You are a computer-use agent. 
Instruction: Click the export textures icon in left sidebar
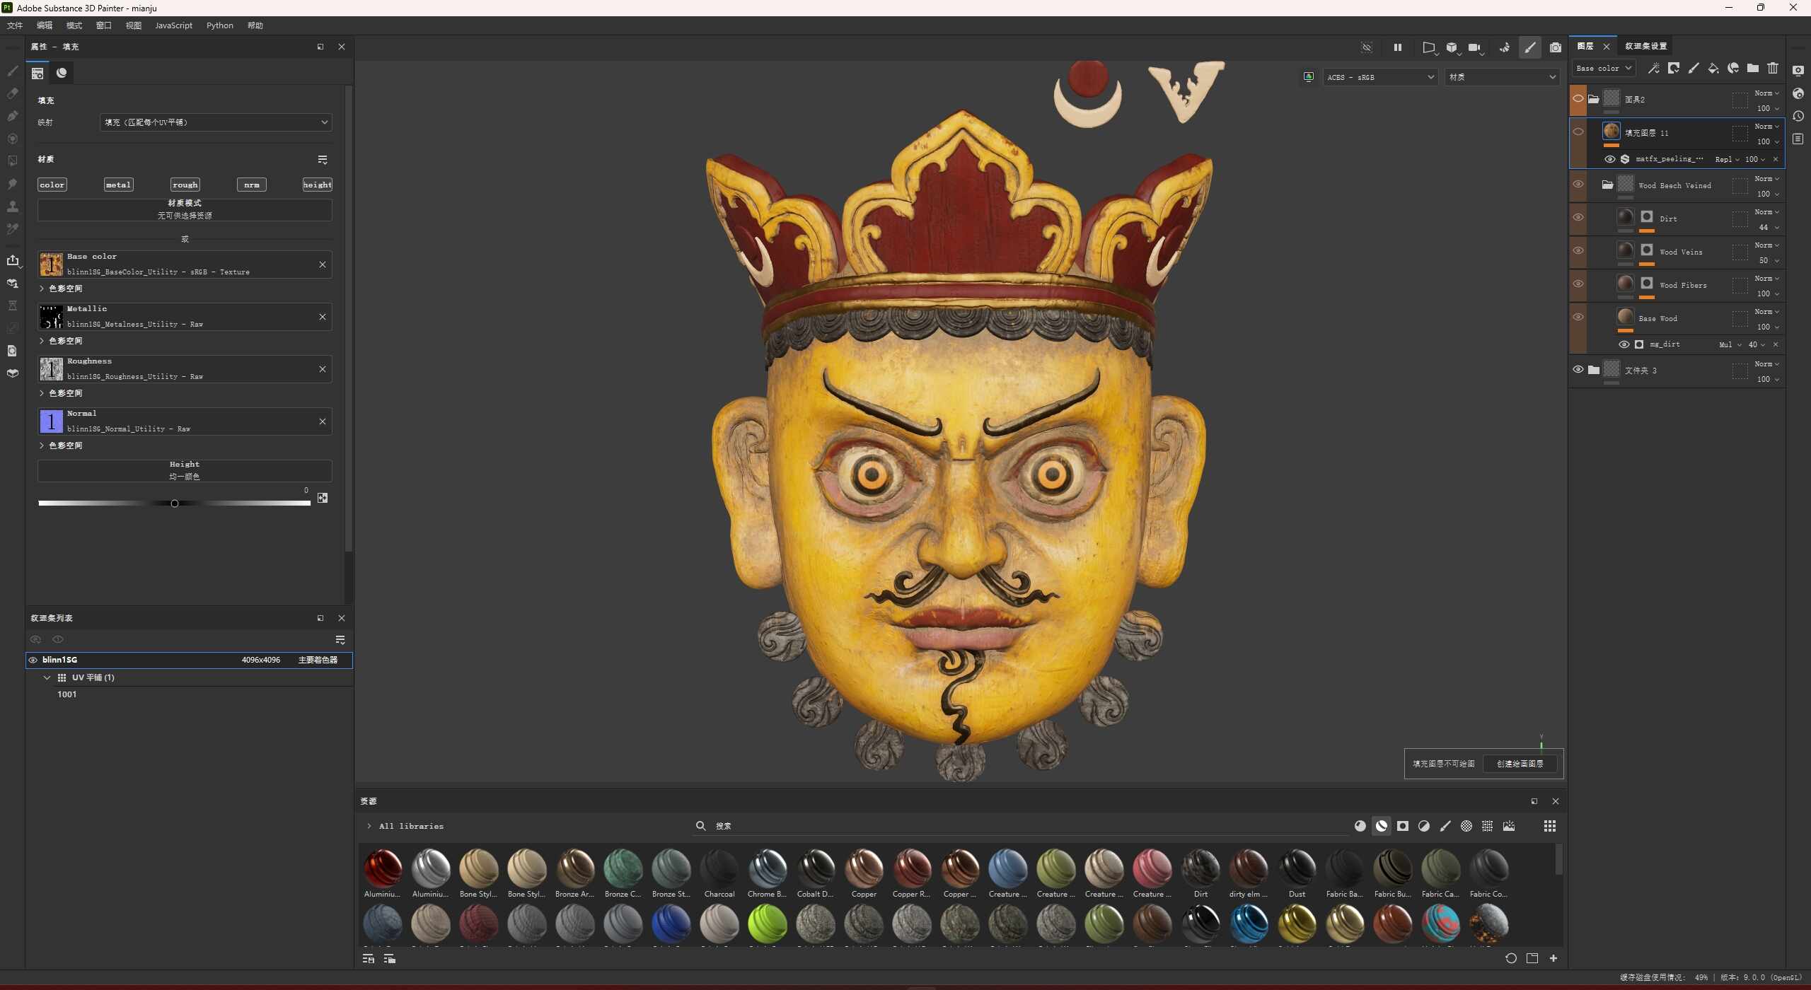pyautogui.click(x=12, y=260)
